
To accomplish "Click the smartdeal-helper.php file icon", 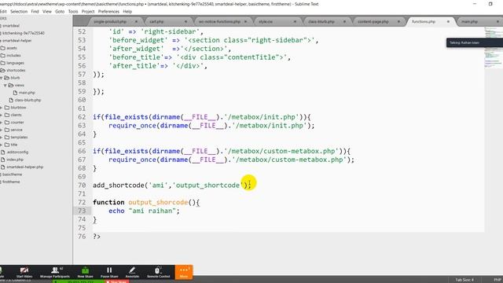I will (3, 167).
